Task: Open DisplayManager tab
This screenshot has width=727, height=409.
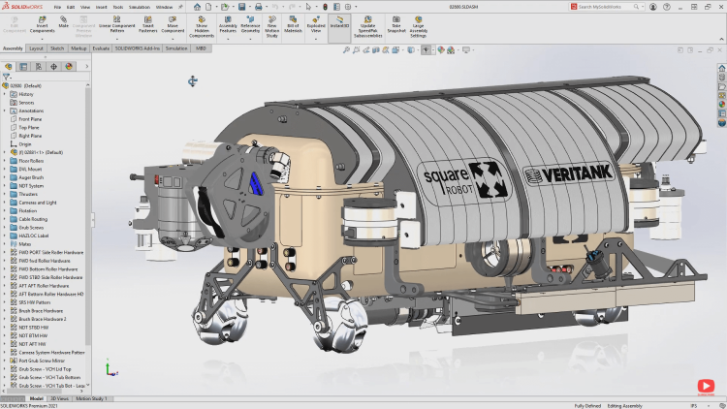Action: (x=69, y=66)
